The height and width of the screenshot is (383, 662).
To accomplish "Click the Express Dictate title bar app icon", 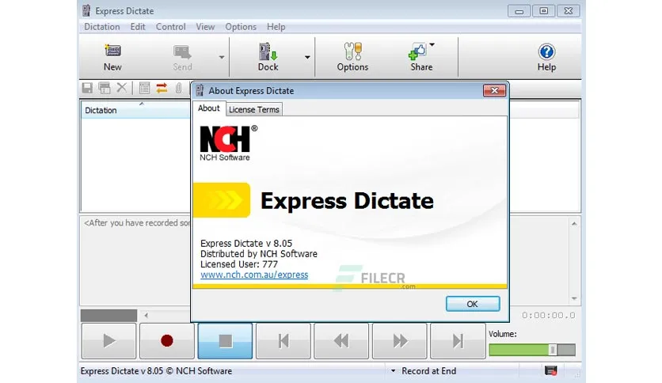I will pos(86,10).
